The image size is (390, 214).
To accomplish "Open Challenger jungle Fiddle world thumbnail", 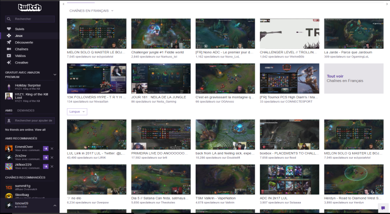I will click(x=161, y=34).
